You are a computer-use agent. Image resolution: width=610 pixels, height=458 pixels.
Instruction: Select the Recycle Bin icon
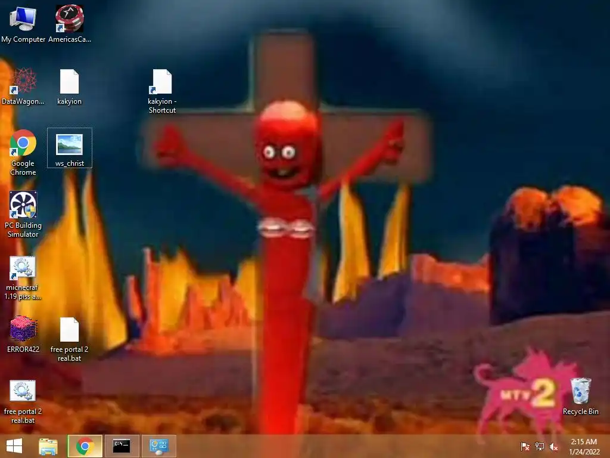click(x=580, y=396)
